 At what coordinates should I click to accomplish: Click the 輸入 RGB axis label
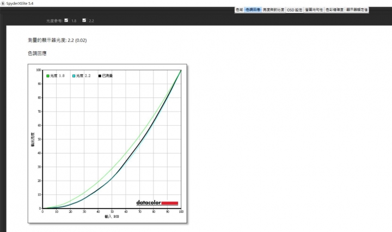point(112,217)
